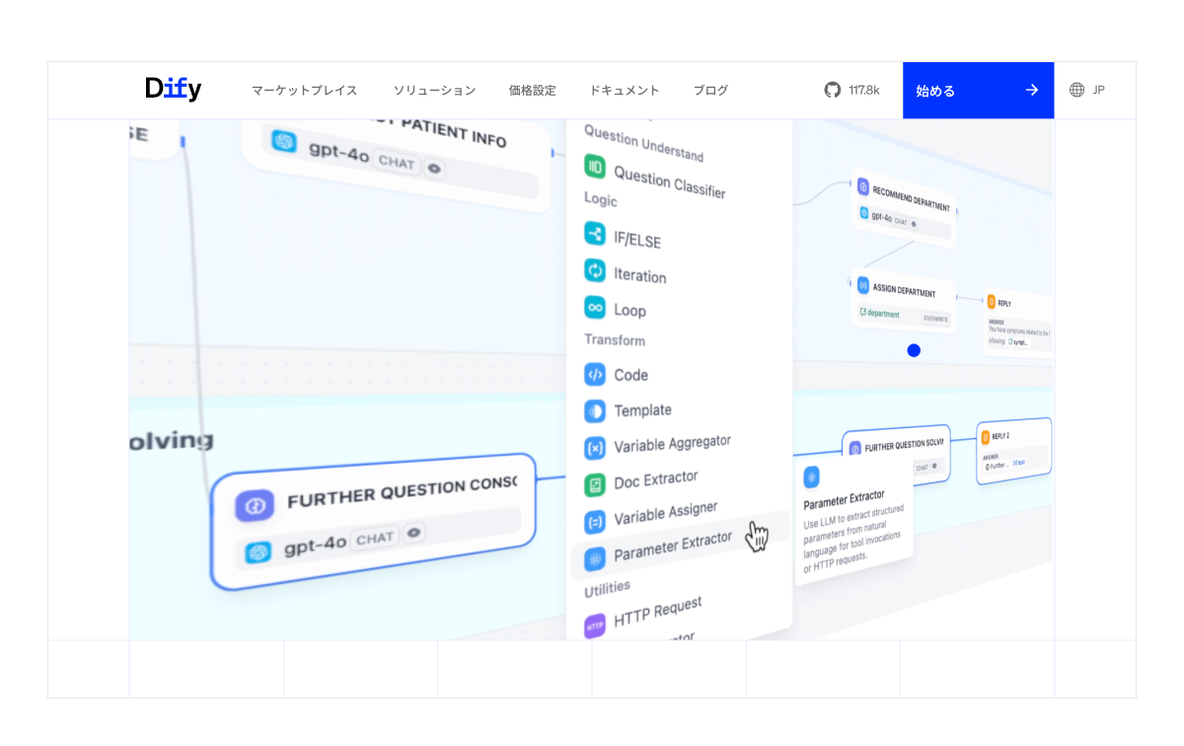Click the Parameter Extractor tooltip icon
Screen dimensions: 1184x746
pos(811,478)
